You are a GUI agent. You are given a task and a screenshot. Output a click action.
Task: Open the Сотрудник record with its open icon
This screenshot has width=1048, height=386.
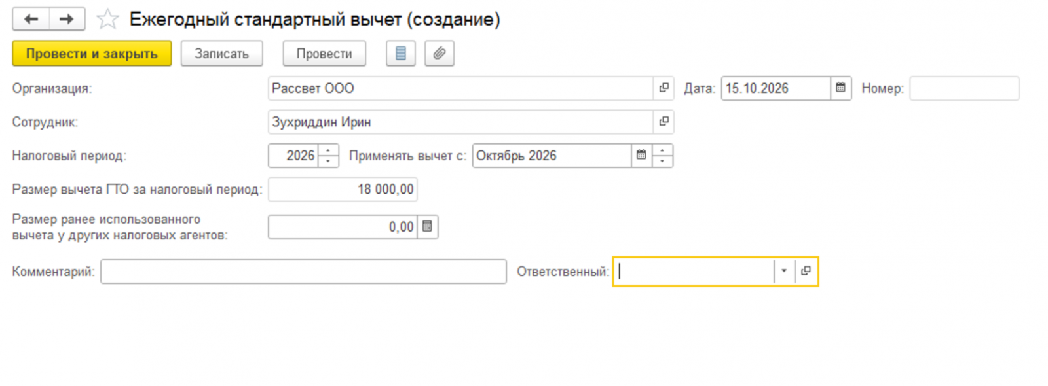click(664, 122)
